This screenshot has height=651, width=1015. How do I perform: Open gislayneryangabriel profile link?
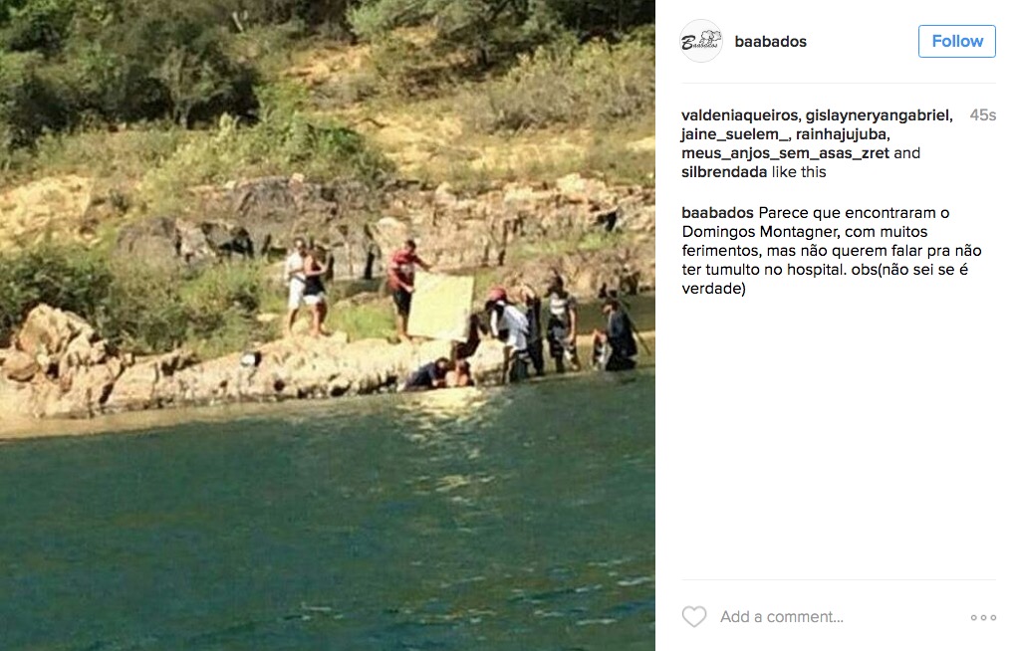[878, 115]
